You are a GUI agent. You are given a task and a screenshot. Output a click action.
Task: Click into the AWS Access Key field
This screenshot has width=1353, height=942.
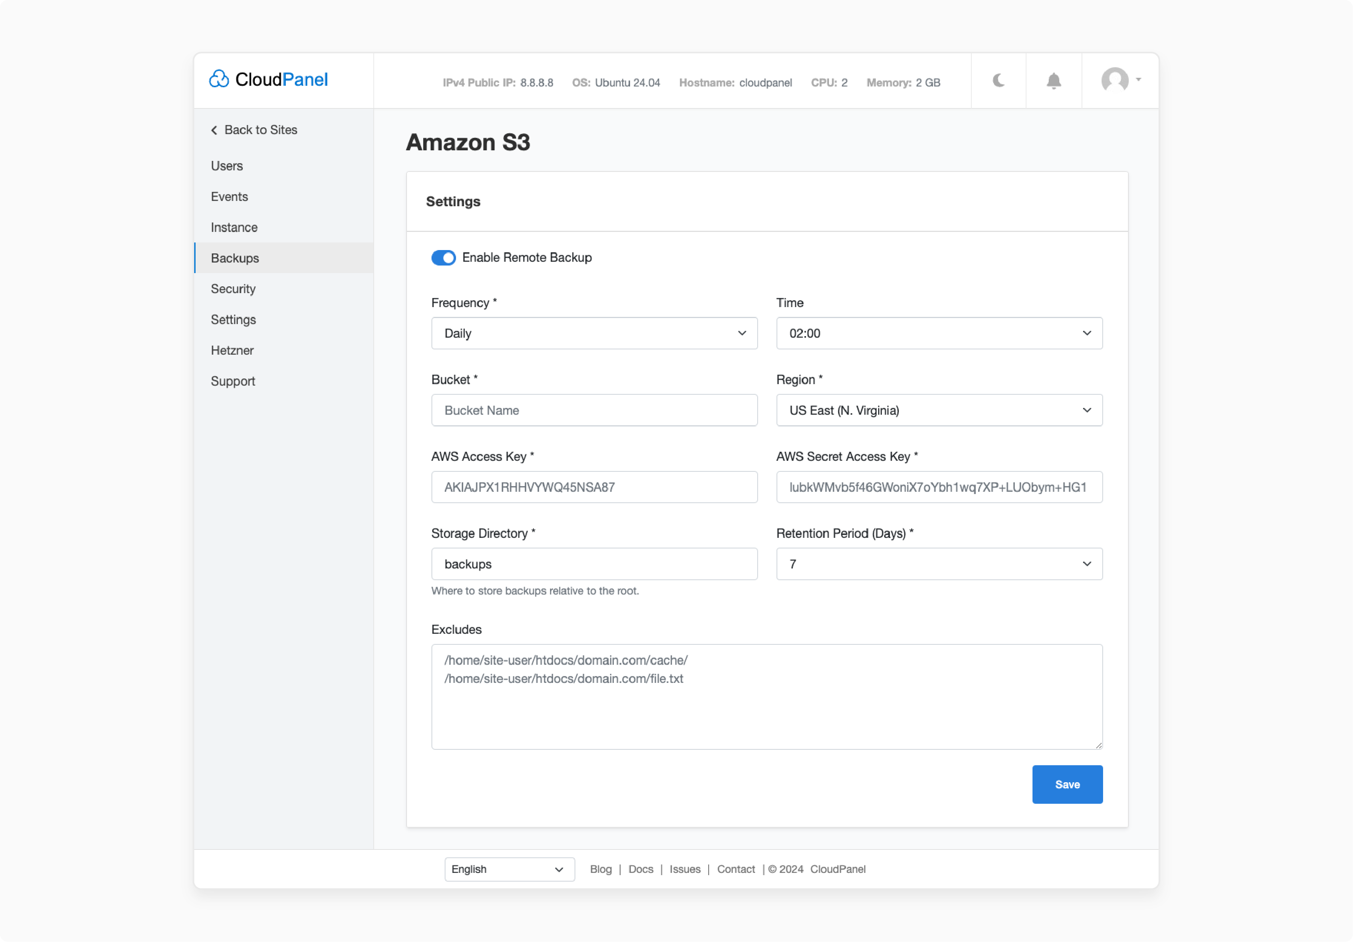point(594,488)
